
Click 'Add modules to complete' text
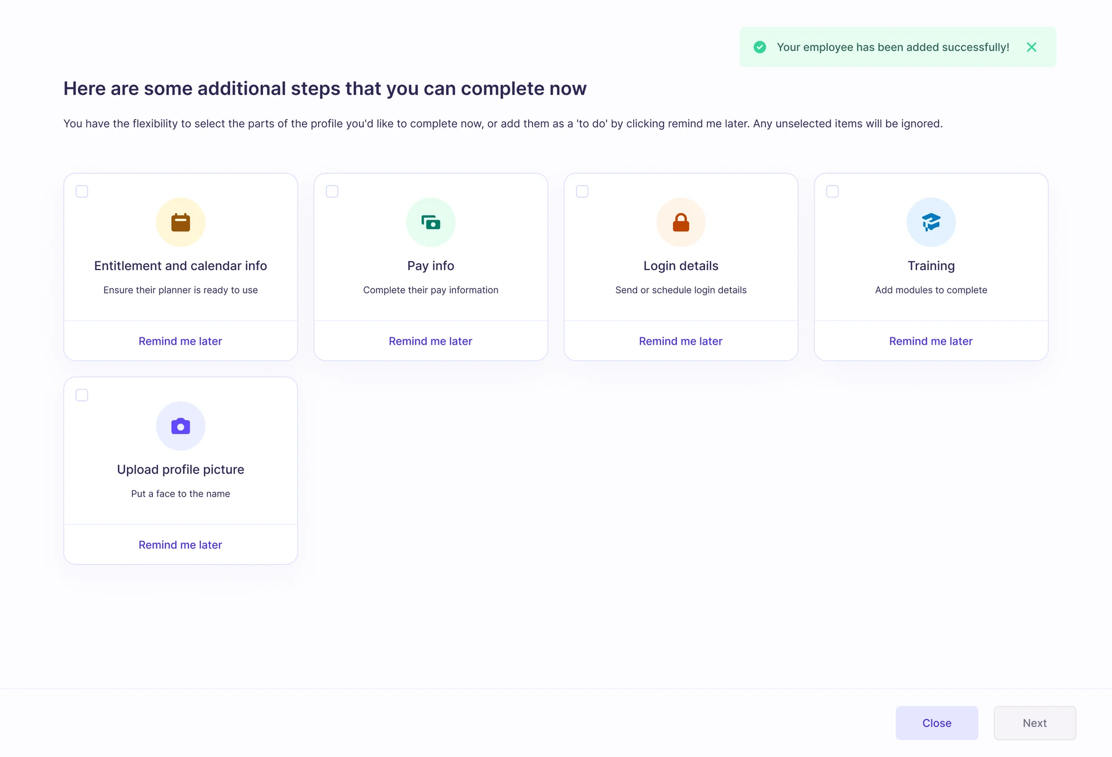point(931,290)
